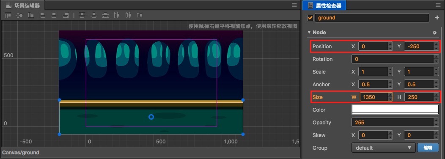Click the Canvas/ground path text
This screenshot has height=159, width=445.
click(21, 153)
